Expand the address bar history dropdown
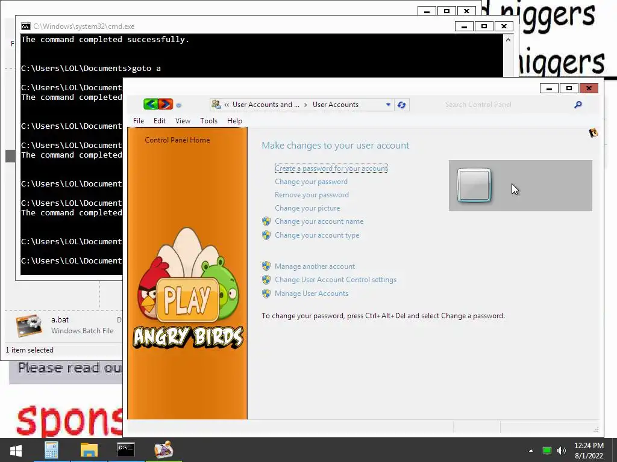The height and width of the screenshot is (462, 617). coord(388,105)
